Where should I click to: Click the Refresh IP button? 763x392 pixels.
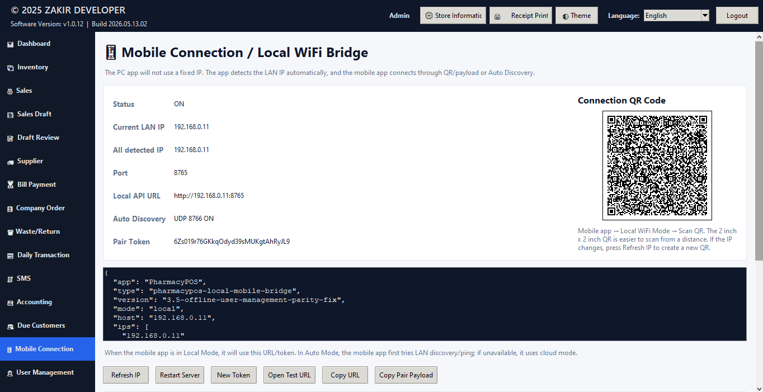tap(126, 375)
